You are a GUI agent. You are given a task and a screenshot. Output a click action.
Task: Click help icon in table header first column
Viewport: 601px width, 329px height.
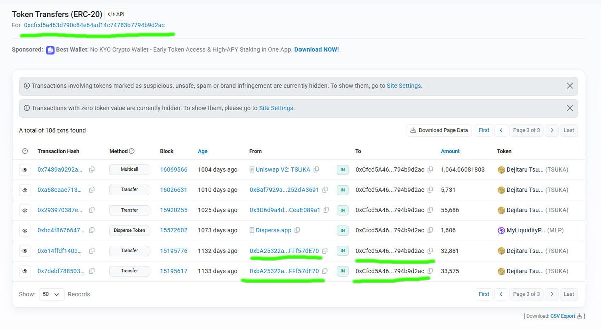[x=25, y=151]
